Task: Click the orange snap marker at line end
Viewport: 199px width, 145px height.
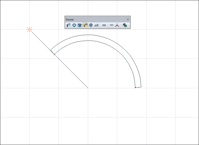Action: [29, 30]
